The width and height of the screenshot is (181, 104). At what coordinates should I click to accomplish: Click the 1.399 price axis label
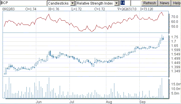(x=176, y=67)
